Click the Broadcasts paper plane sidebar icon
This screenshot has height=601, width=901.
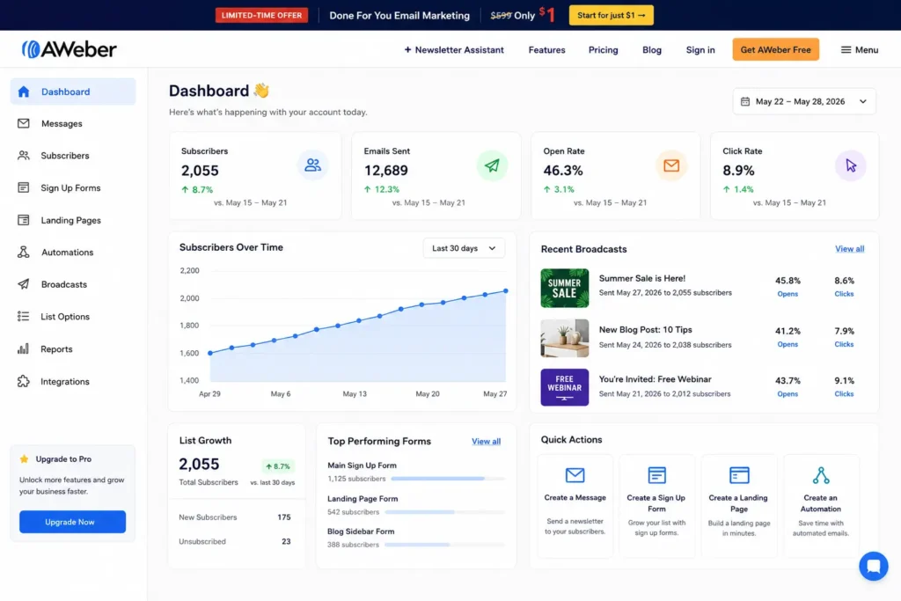coord(24,284)
